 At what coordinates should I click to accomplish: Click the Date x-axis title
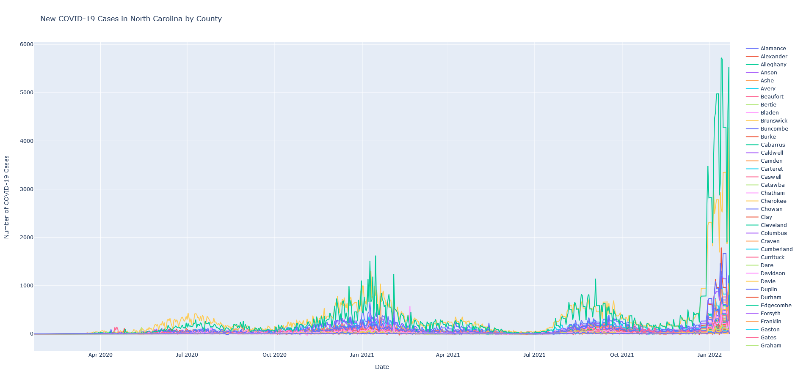382,367
